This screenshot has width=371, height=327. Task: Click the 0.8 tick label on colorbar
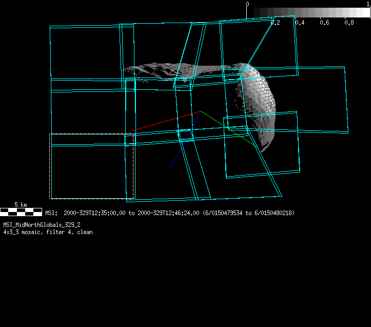pyautogui.click(x=349, y=23)
